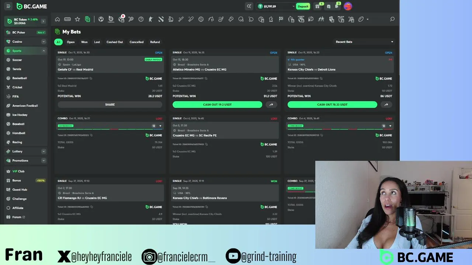Open Quest Hub in sidebar
The image size is (472, 265).
coord(26,190)
